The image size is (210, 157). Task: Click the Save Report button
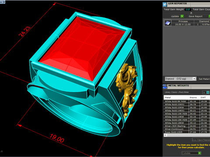click(195, 16)
